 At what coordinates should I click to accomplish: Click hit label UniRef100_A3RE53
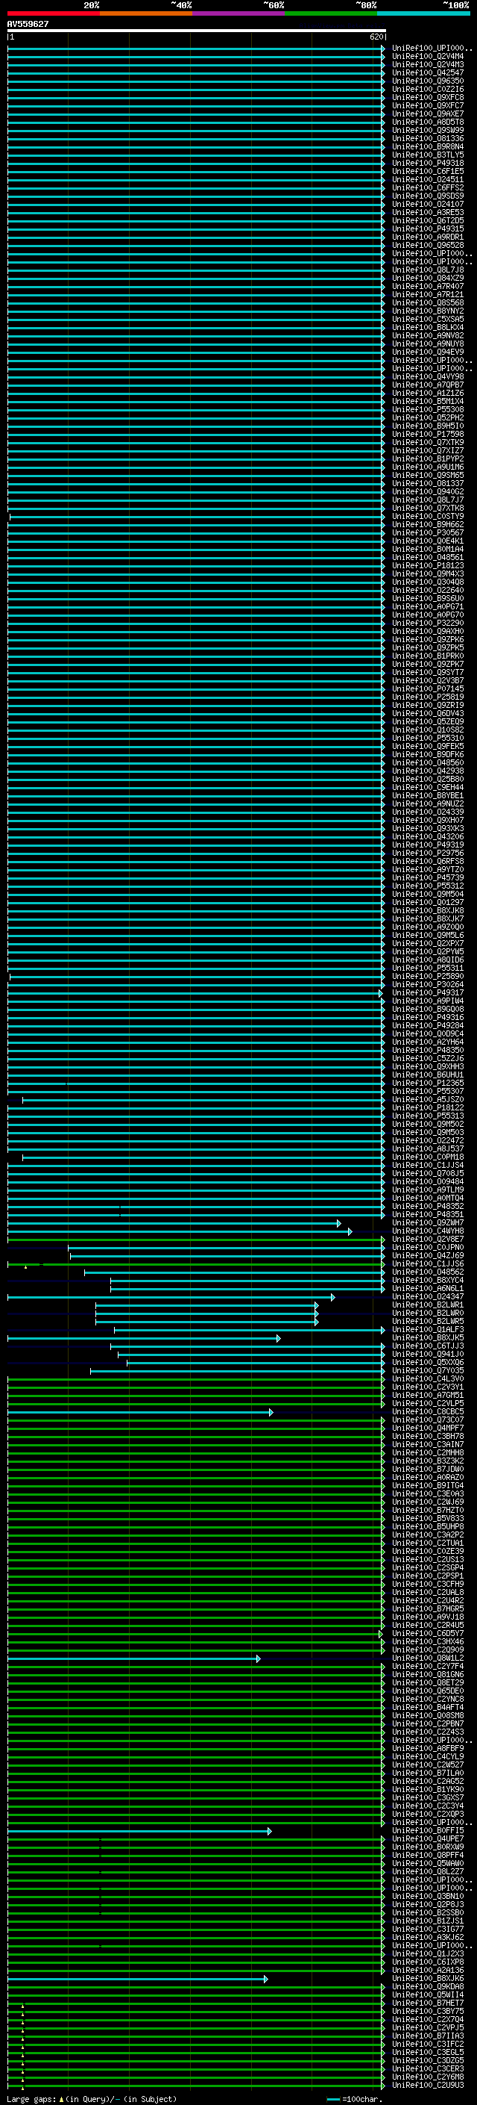point(428,213)
